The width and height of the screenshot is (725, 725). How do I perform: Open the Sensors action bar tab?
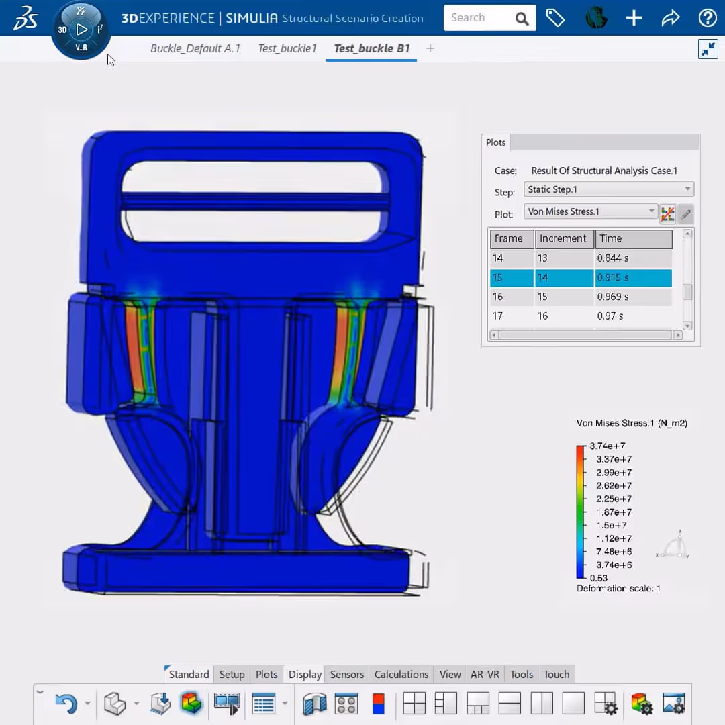point(347,674)
